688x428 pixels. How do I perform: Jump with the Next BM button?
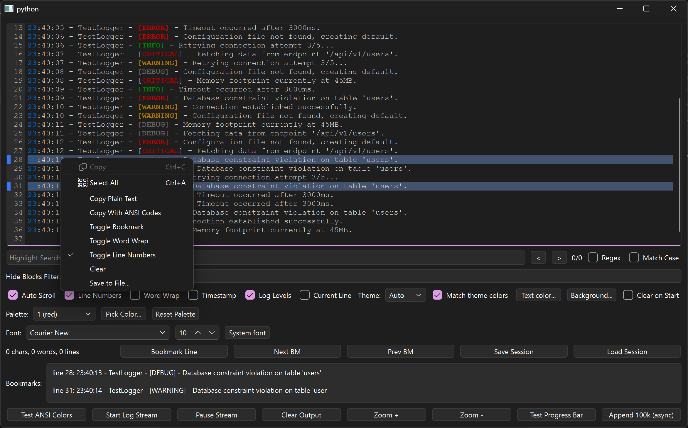point(287,351)
